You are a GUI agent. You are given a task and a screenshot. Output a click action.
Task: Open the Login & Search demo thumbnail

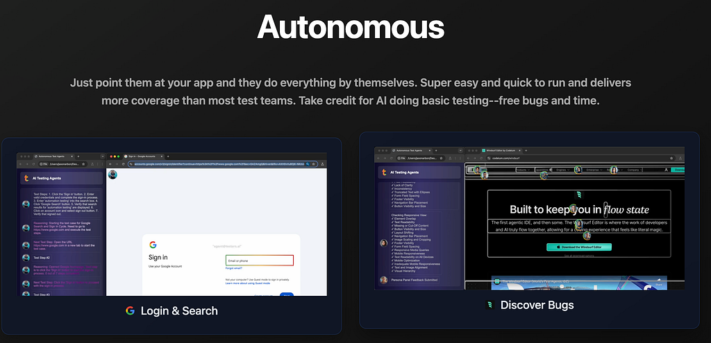pyautogui.click(x=172, y=225)
